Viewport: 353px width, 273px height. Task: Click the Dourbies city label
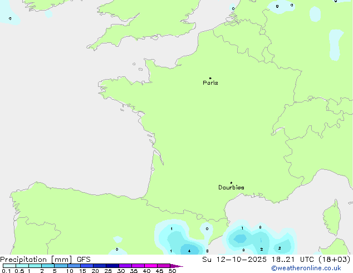click(231, 187)
